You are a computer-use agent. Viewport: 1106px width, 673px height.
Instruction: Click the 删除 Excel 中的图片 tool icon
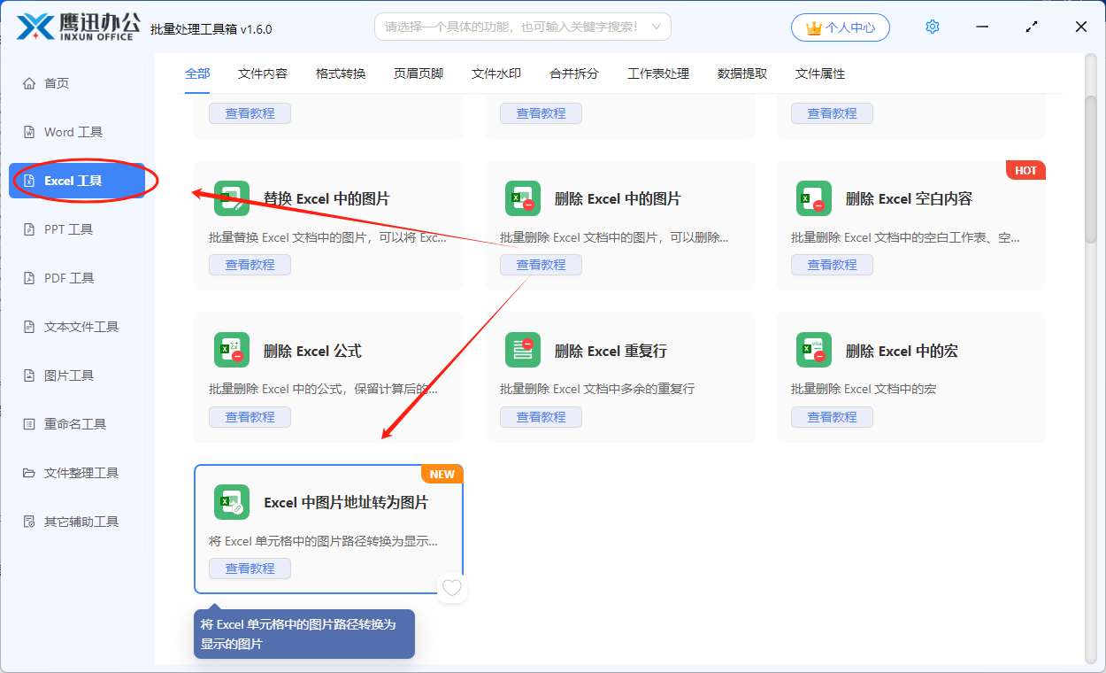(523, 198)
